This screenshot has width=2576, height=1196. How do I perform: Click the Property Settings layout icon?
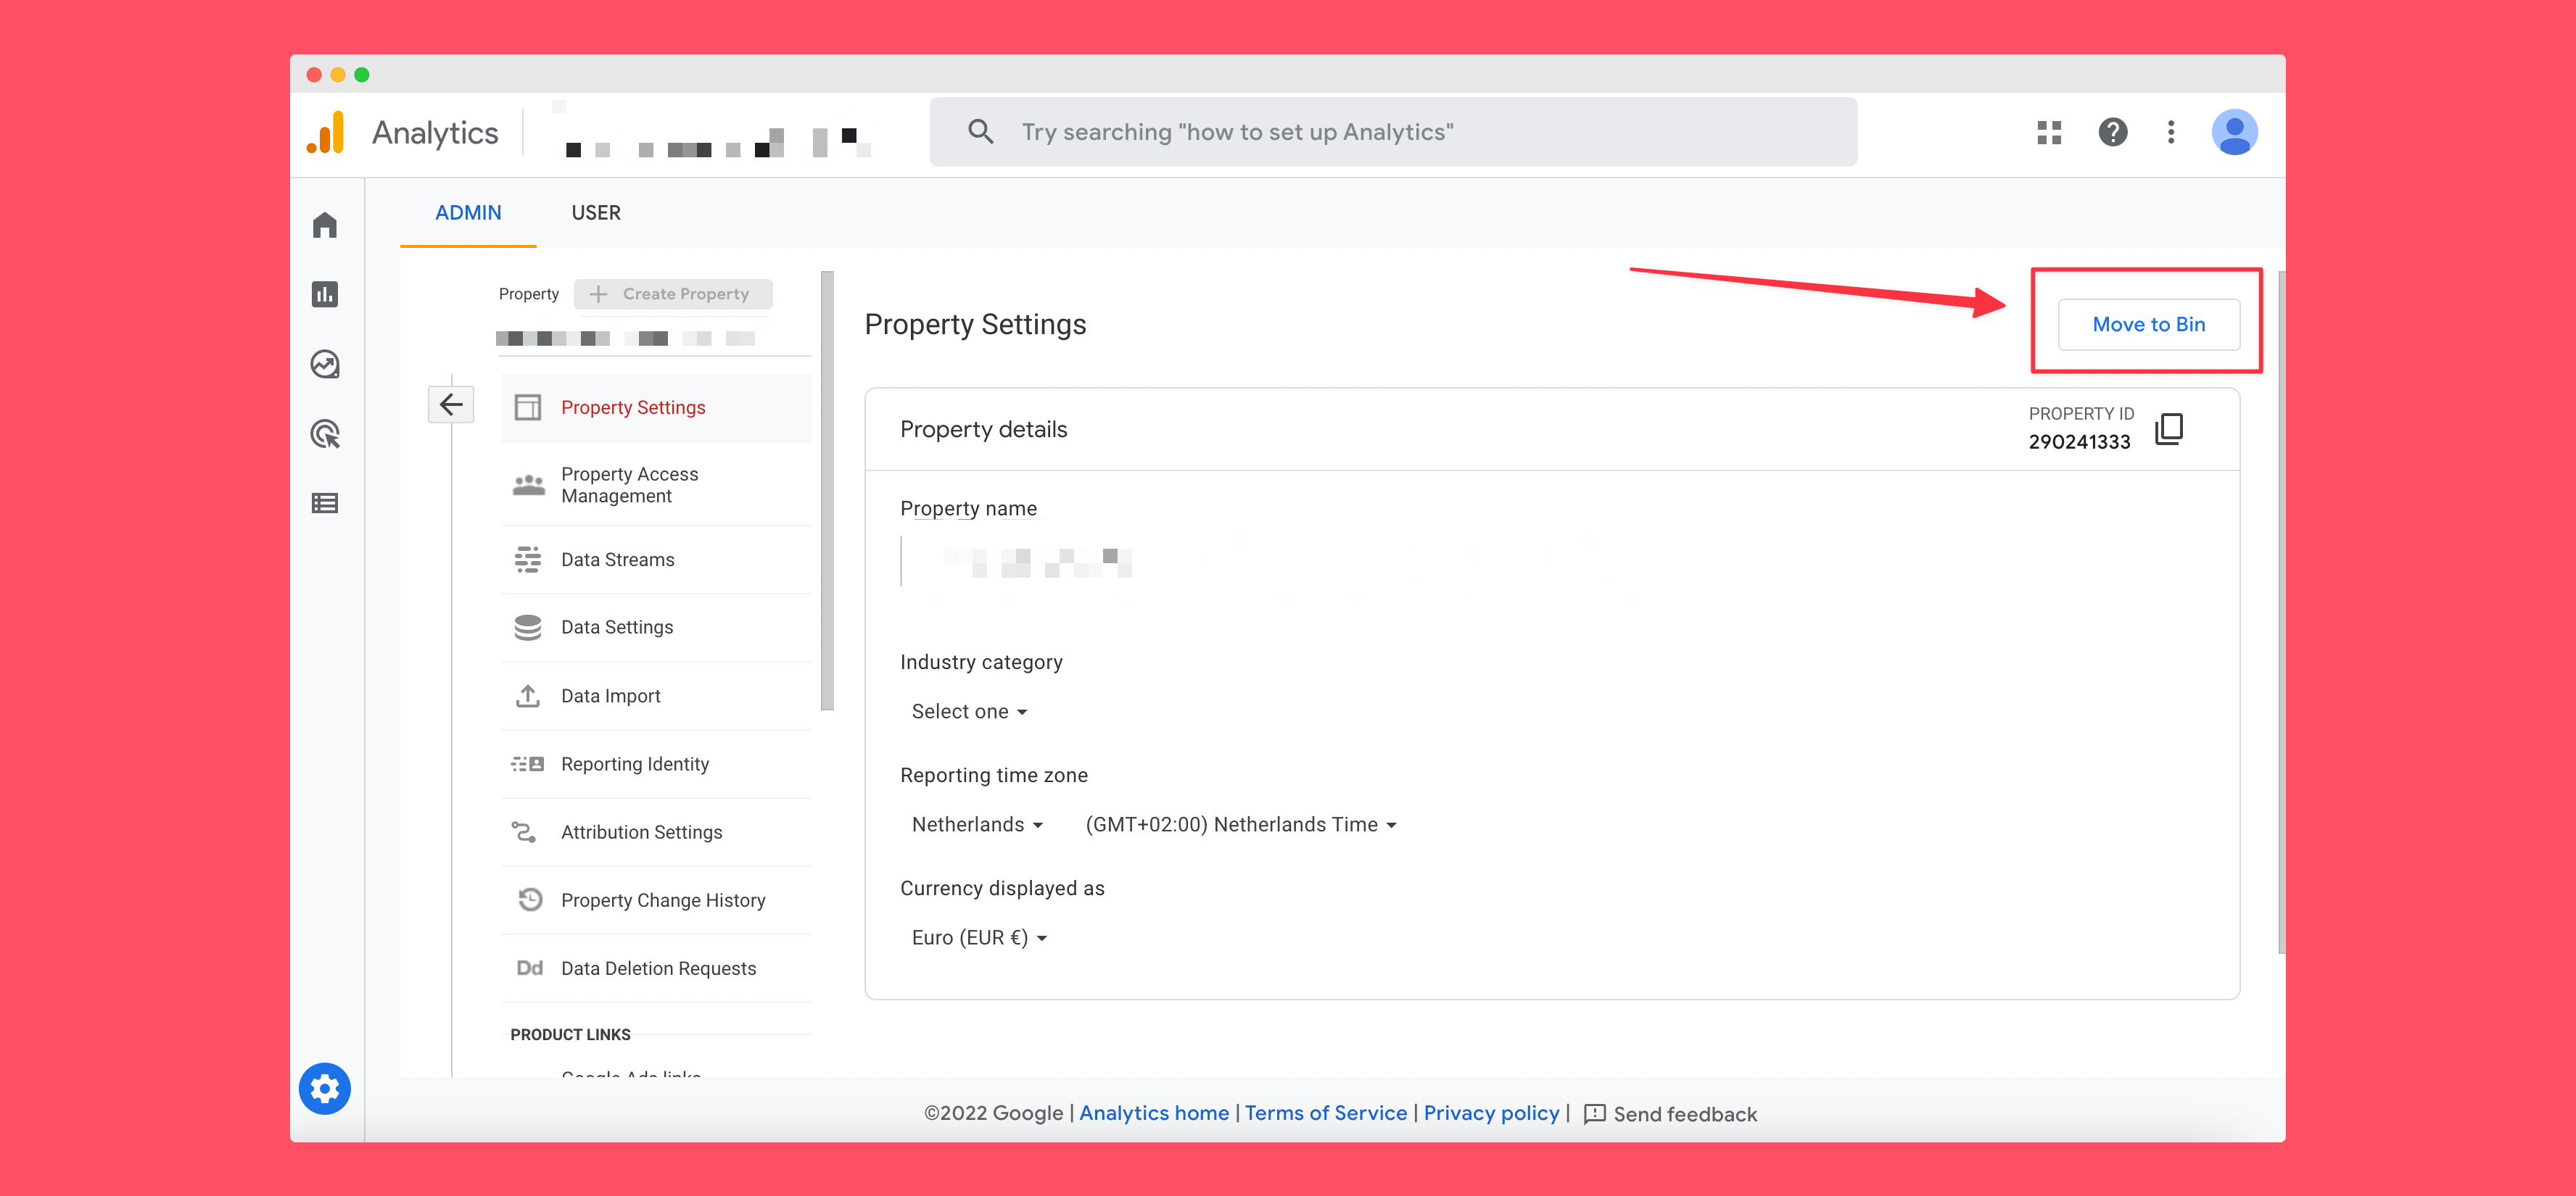(527, 407)
